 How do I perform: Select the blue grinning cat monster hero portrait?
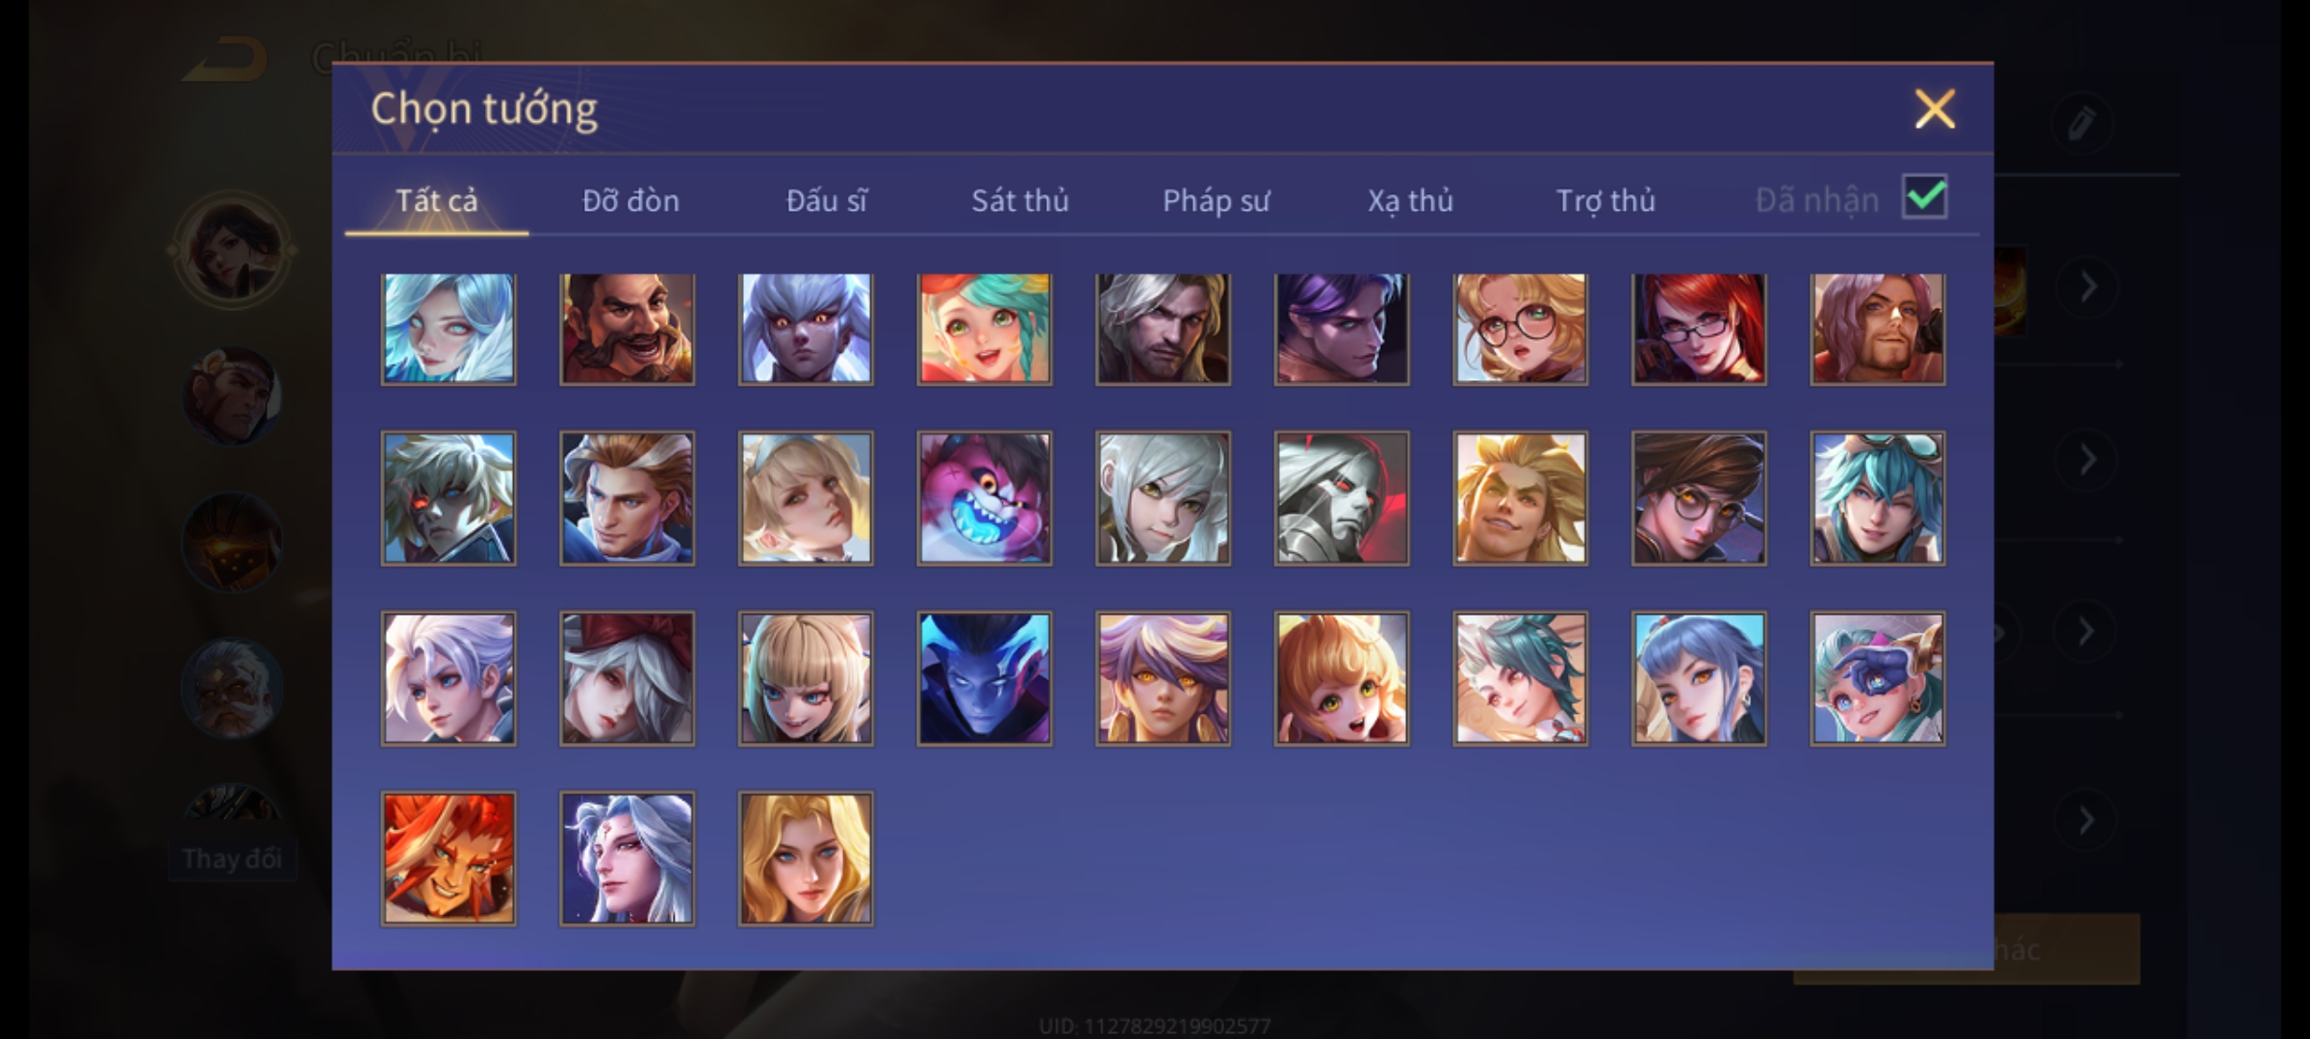click(x=984, y=497)
